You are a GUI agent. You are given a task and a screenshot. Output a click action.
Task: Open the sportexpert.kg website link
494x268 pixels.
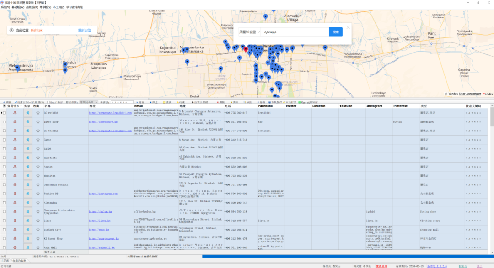[x=104, y=238]
